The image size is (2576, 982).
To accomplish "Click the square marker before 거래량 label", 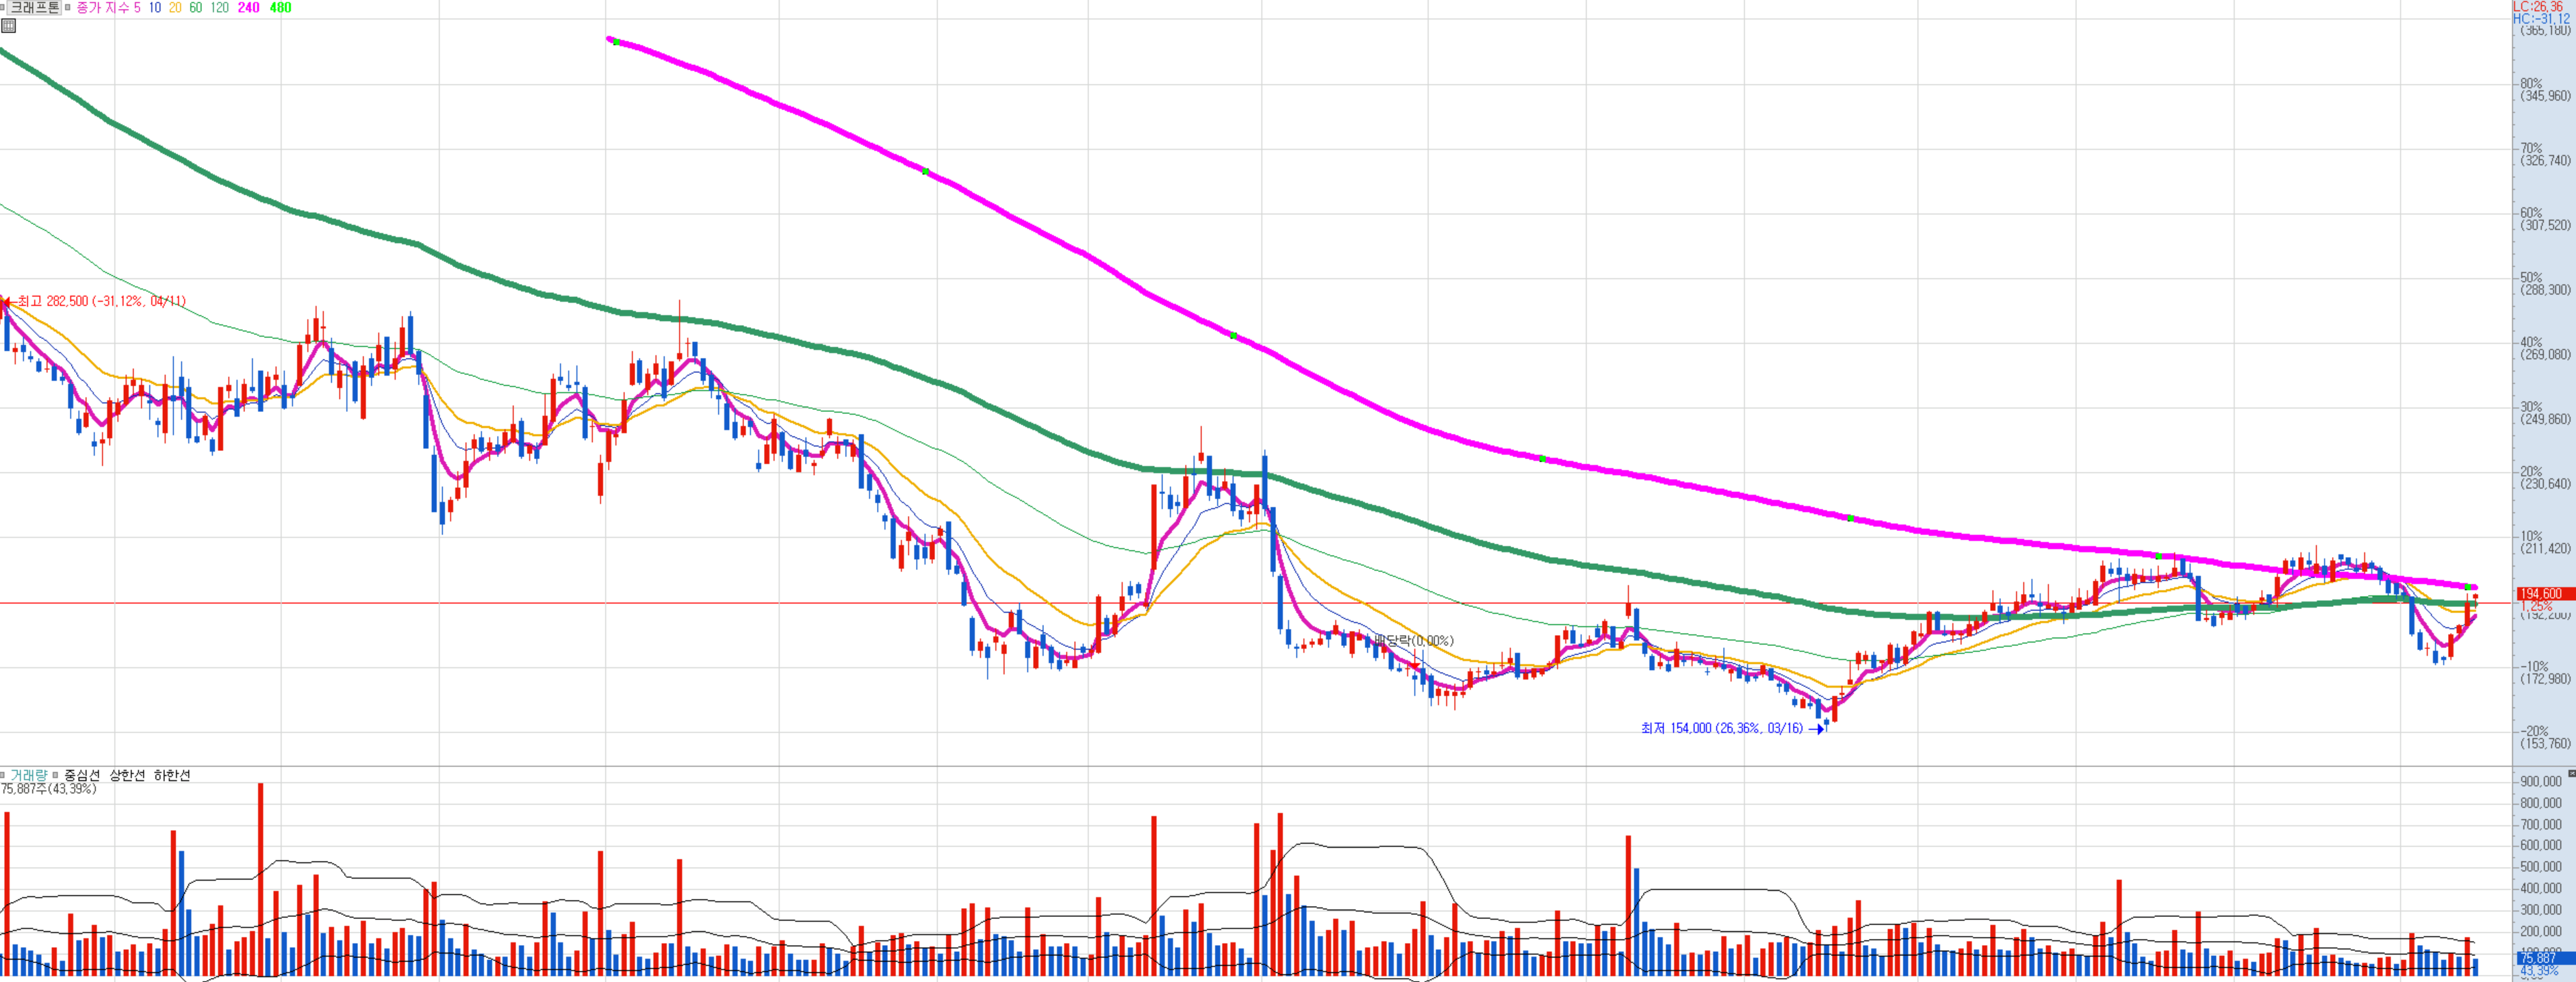I will point(3,775).
